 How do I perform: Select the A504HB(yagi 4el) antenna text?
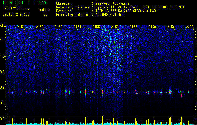(x=111, y=15)
